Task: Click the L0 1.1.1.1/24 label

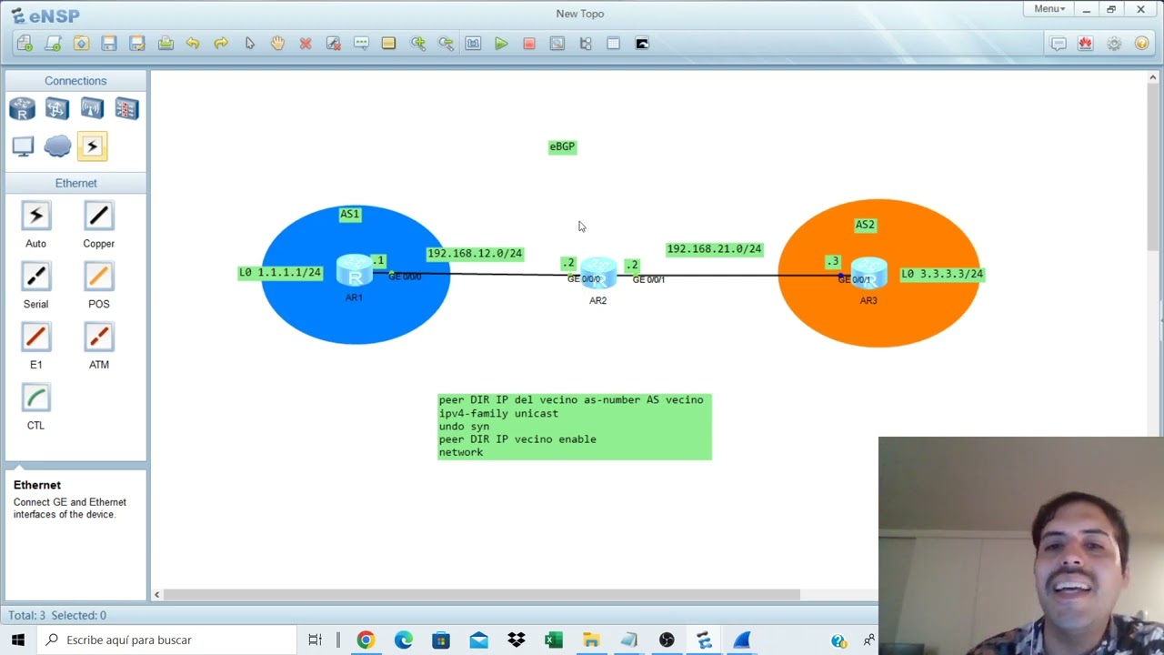Action: [x=280, y=273]
